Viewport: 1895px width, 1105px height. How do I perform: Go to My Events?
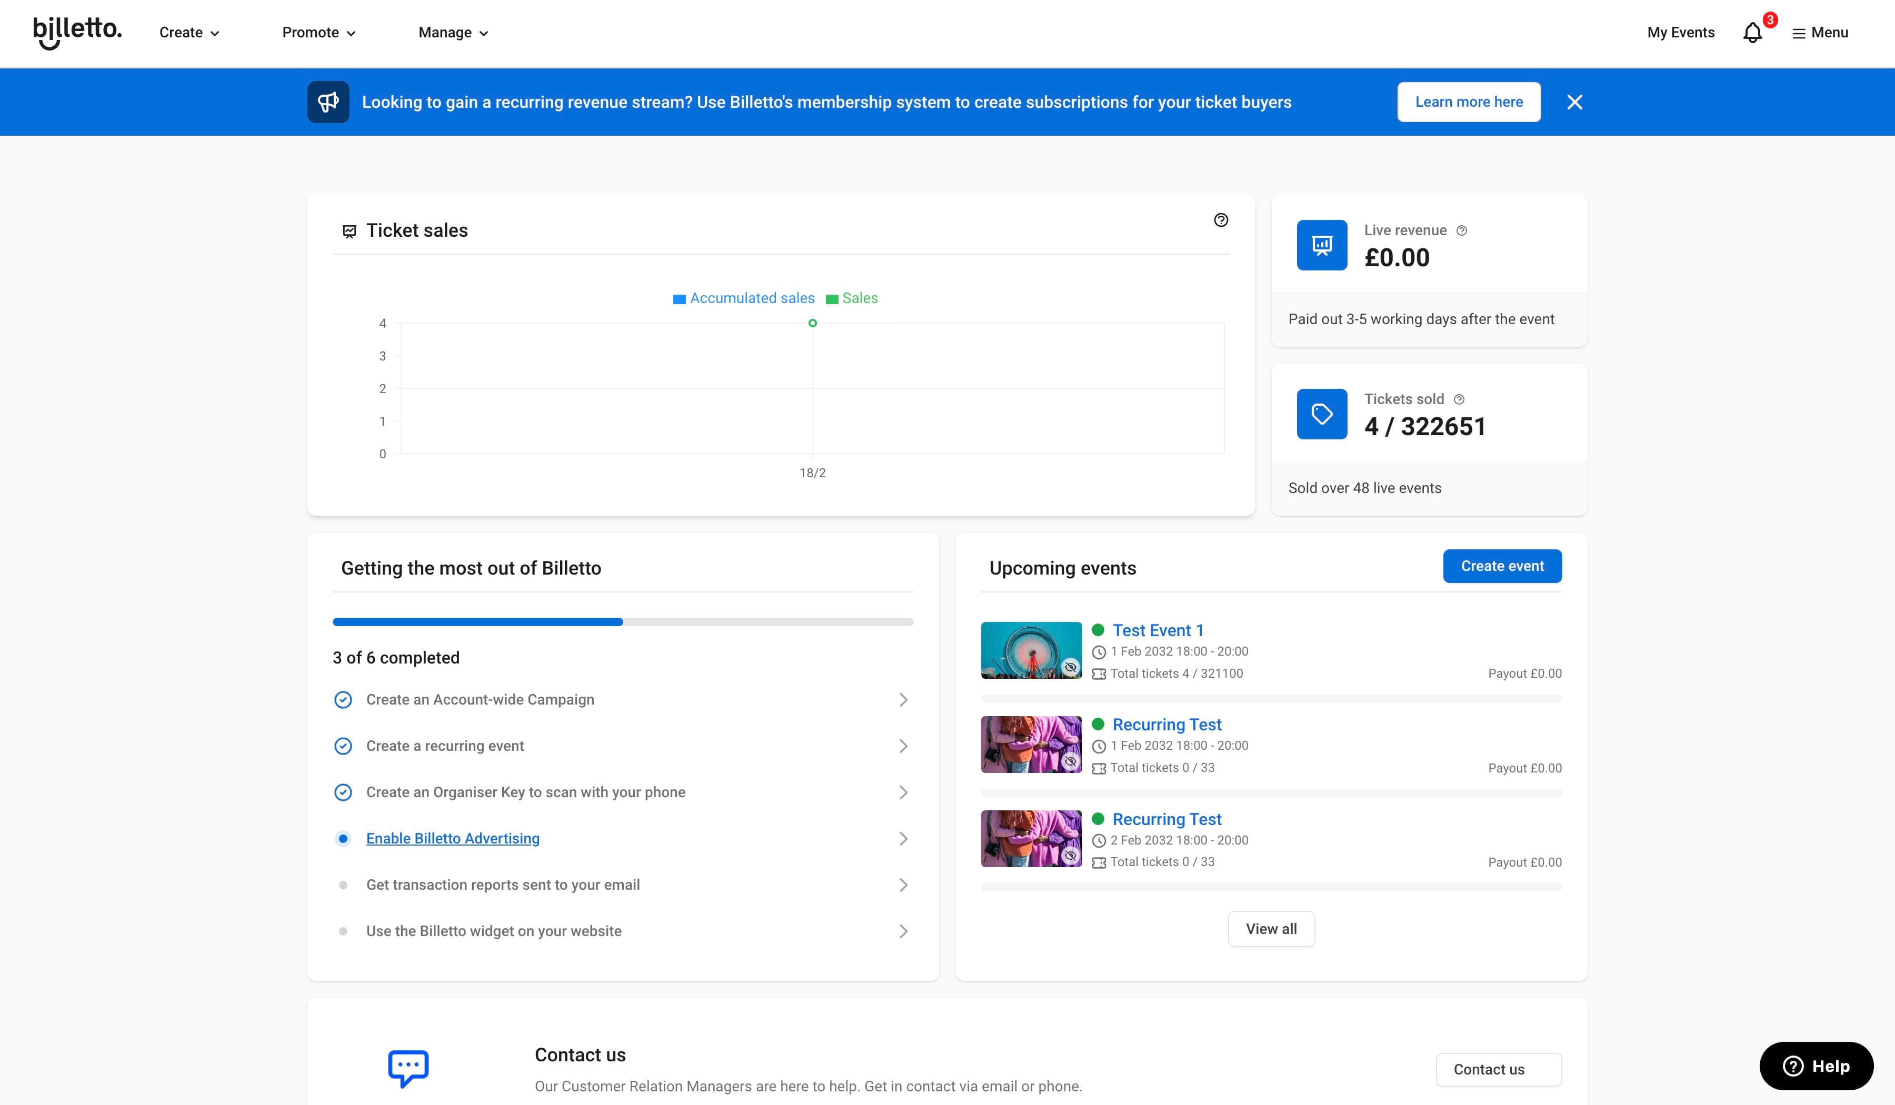point(1681,32)
